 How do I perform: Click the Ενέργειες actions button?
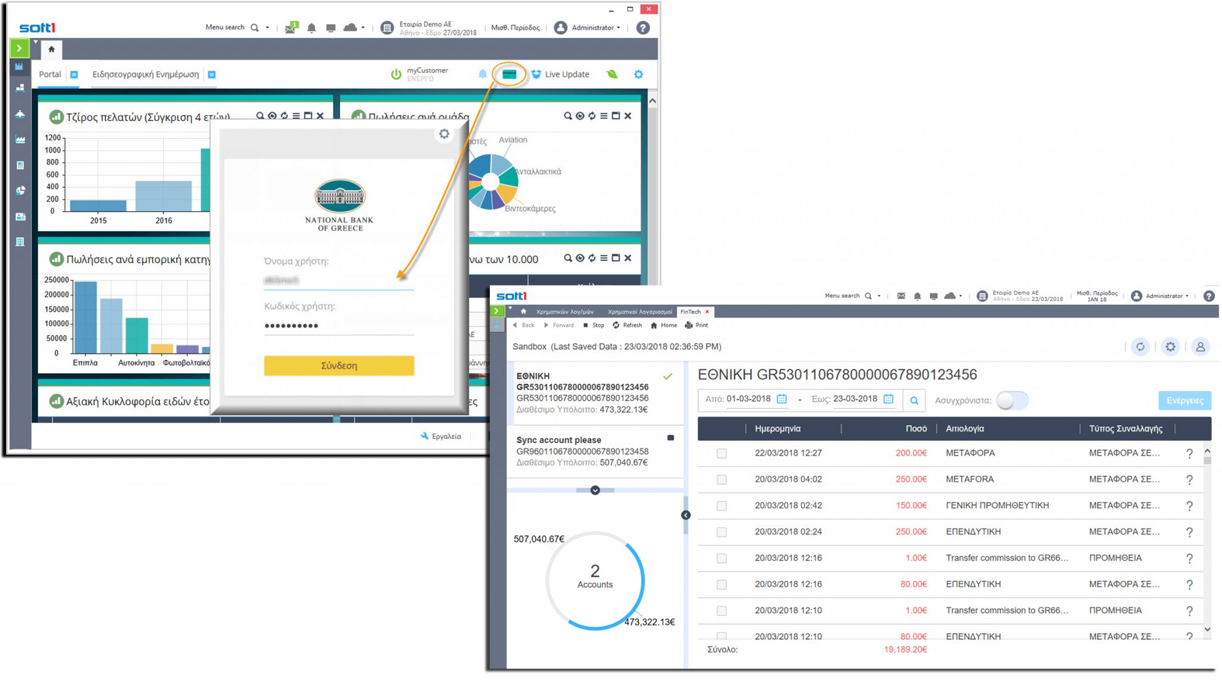coord(1184,401)
